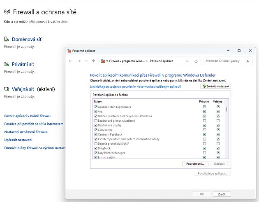
Task: Click the Veřejná síť network icon
Action: [x=7, y=89]
